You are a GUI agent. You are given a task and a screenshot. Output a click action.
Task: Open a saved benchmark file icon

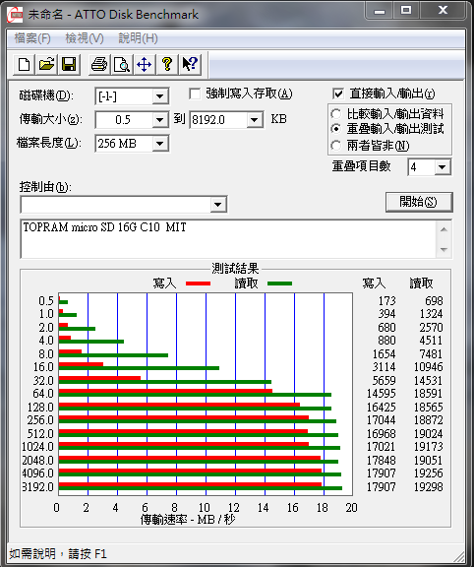tap(46, 65)
